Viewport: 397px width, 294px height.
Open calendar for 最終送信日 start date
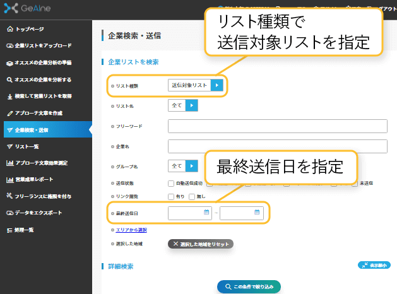point(206,212)
